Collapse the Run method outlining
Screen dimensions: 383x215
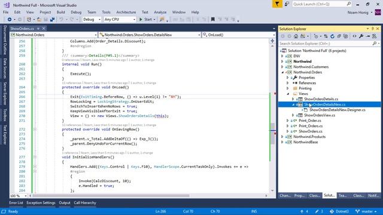point(35,64)
